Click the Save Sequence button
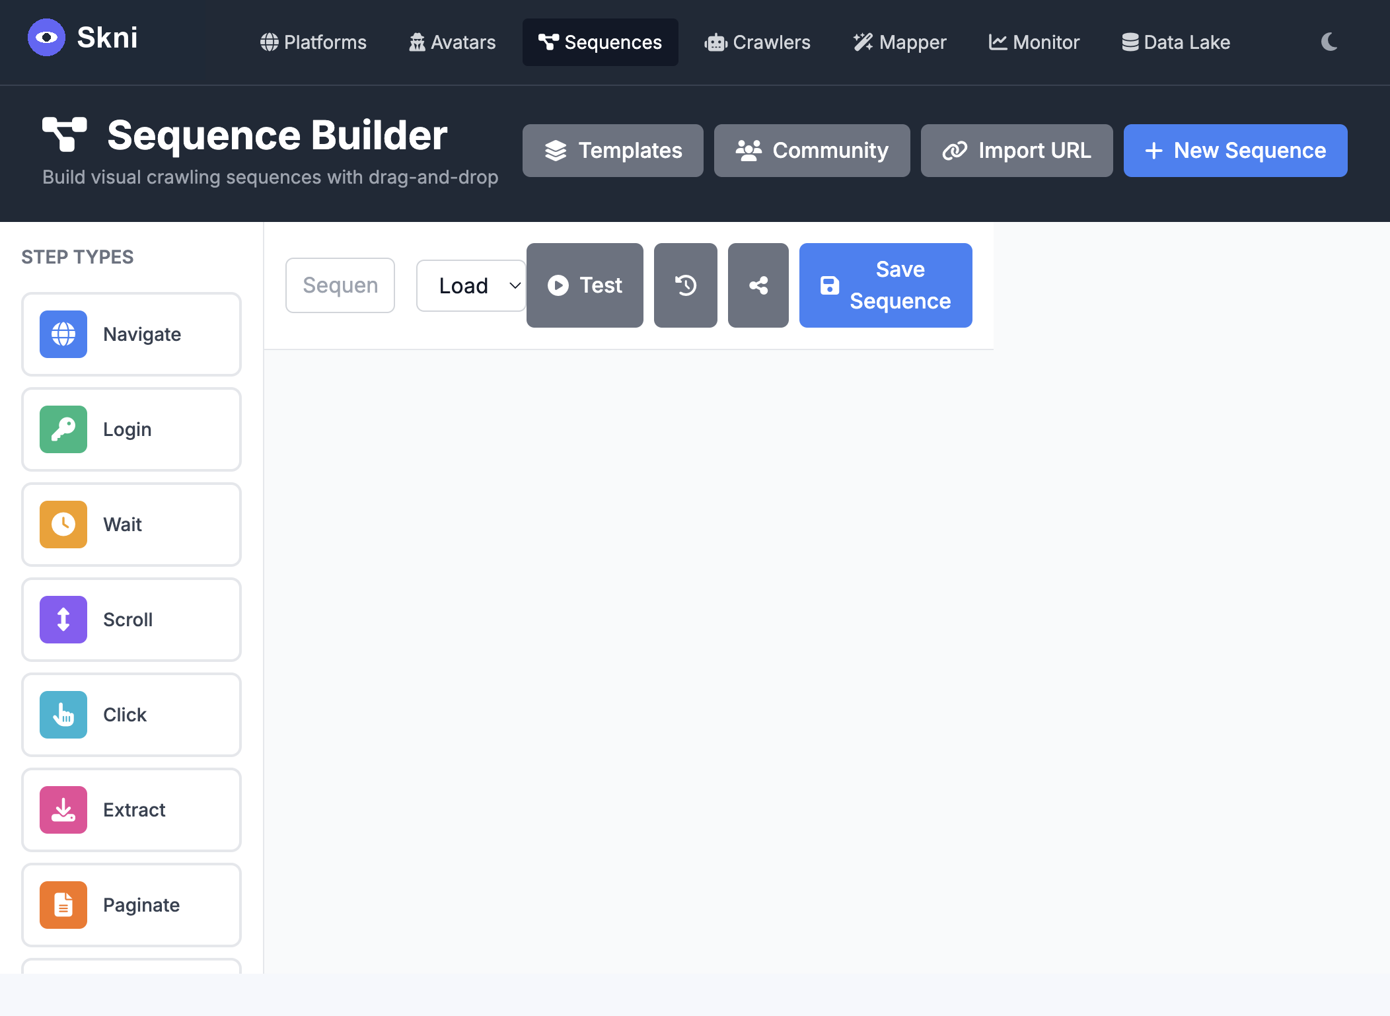This screenshot has width=1390, height=1016. pos(885,285)
